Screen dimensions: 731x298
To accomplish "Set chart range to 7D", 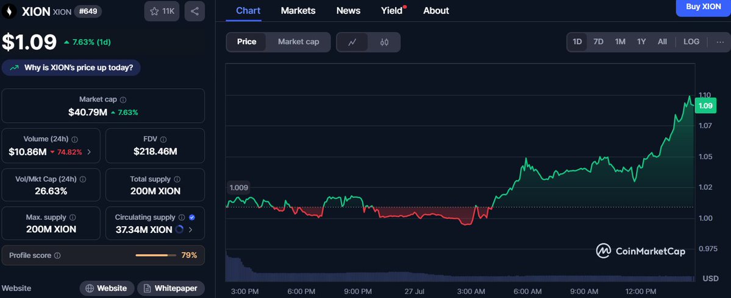I will (598, 42).
